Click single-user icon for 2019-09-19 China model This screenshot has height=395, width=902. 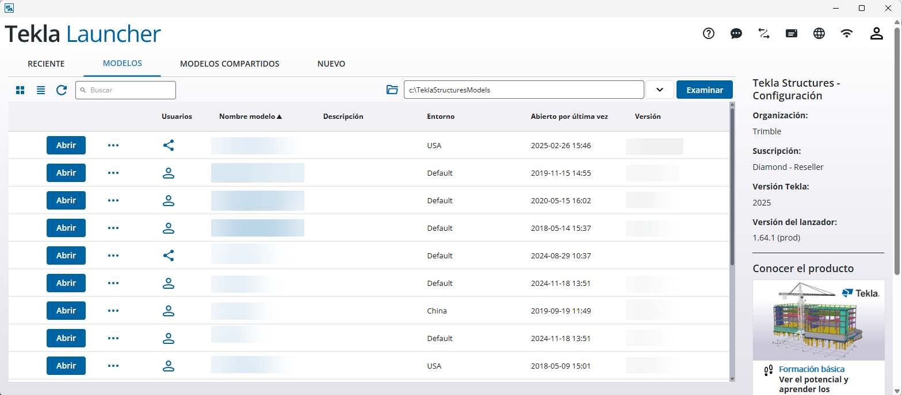coord(169,311)
